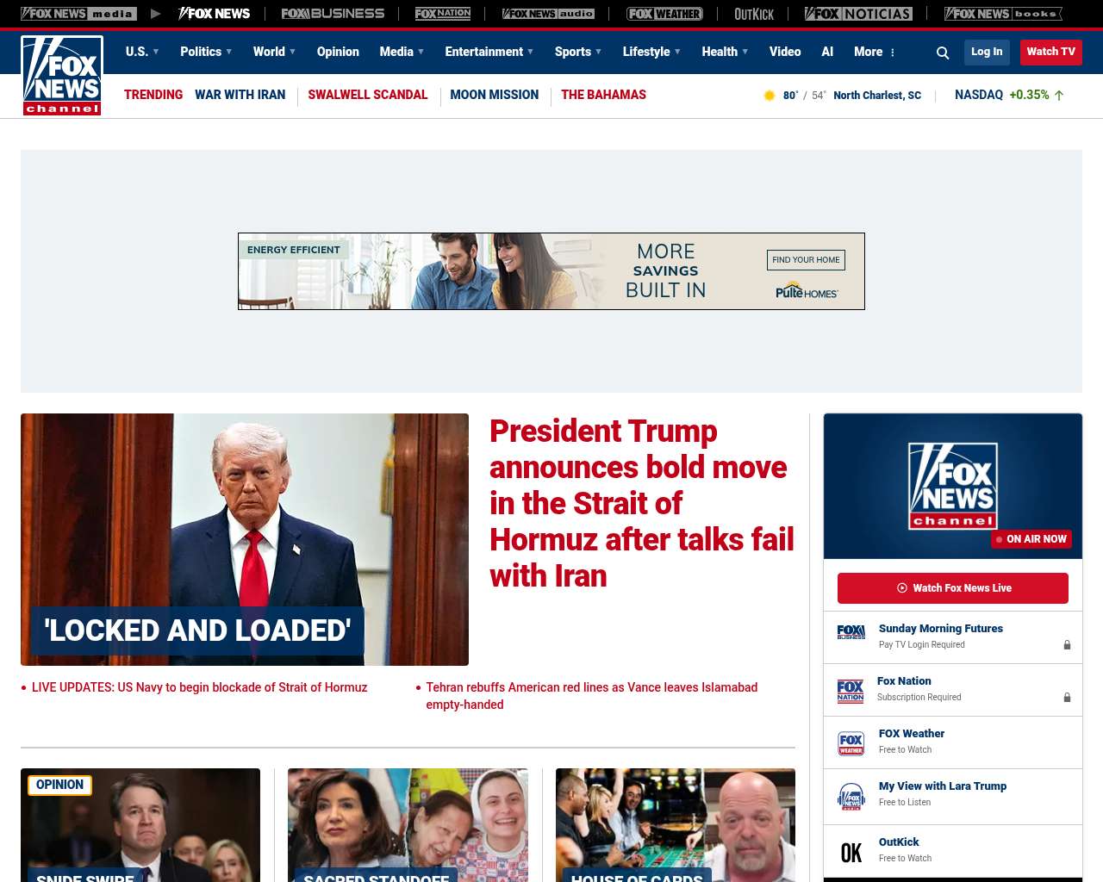Go to Fox Noticias logo
Image resolution: width=1103 pixels, height=882 pixels.
858,14
